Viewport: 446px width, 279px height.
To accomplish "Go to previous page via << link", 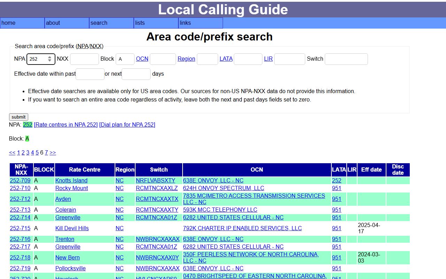I will pyautogui.click(x=12, y=153).
